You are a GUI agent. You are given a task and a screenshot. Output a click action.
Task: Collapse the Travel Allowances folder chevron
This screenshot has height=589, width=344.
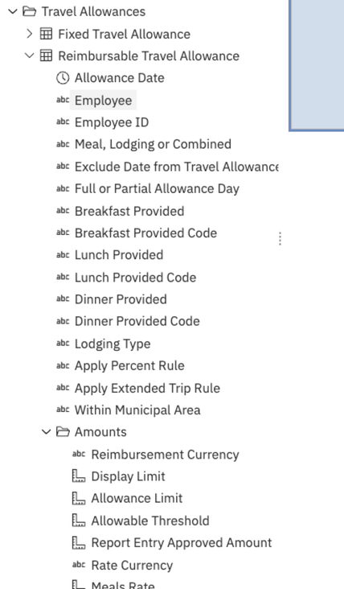13,11
